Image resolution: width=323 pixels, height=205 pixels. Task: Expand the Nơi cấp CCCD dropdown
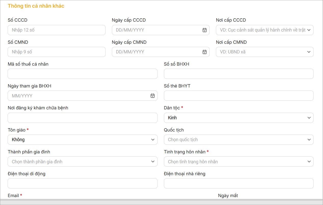tap(264, 30)
